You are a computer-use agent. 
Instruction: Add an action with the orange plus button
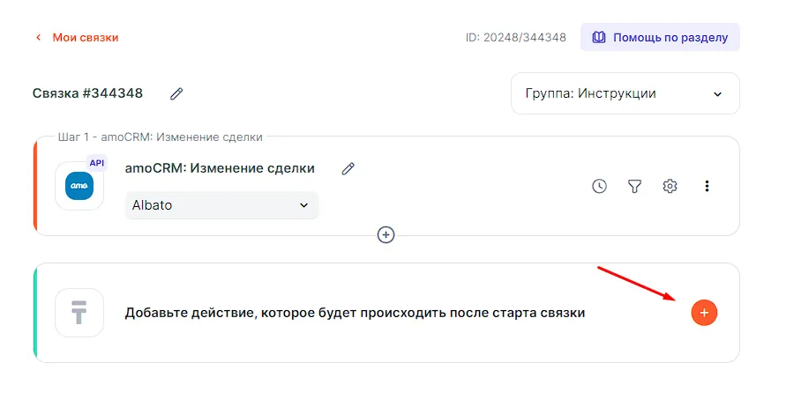click(704, 312)
